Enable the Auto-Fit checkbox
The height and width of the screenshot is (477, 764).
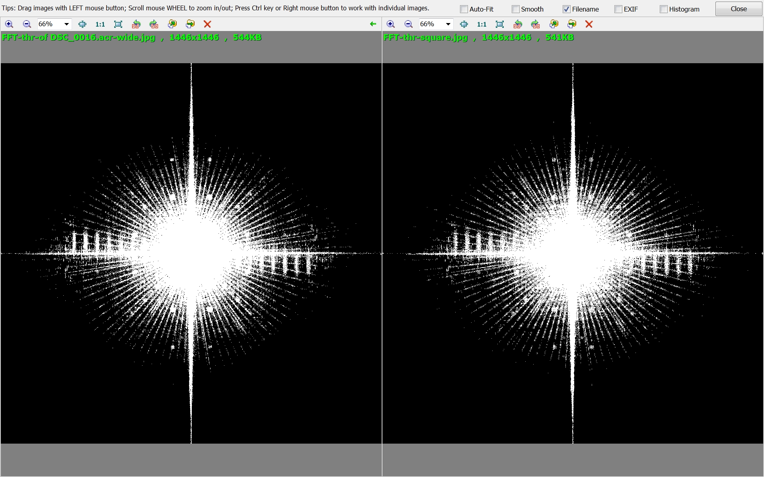click(464, 9)
